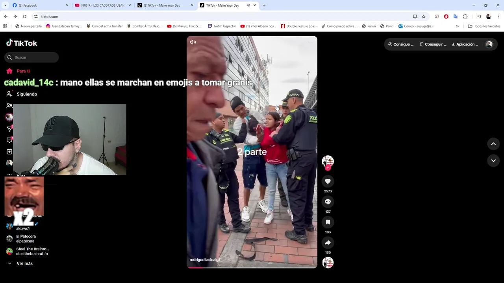Viewport: 504px width, 283px height.
Task: Click Aplicación download button
Action: [x=465, y=44]
